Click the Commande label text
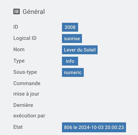Image resolution: width=138 pixels, height=135 pixels. 27,83
